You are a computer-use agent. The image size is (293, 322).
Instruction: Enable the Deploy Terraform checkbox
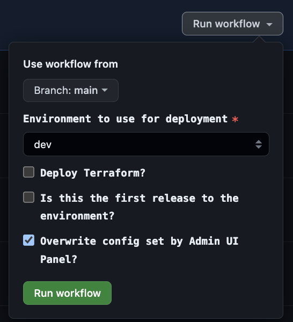coord(29,172)
